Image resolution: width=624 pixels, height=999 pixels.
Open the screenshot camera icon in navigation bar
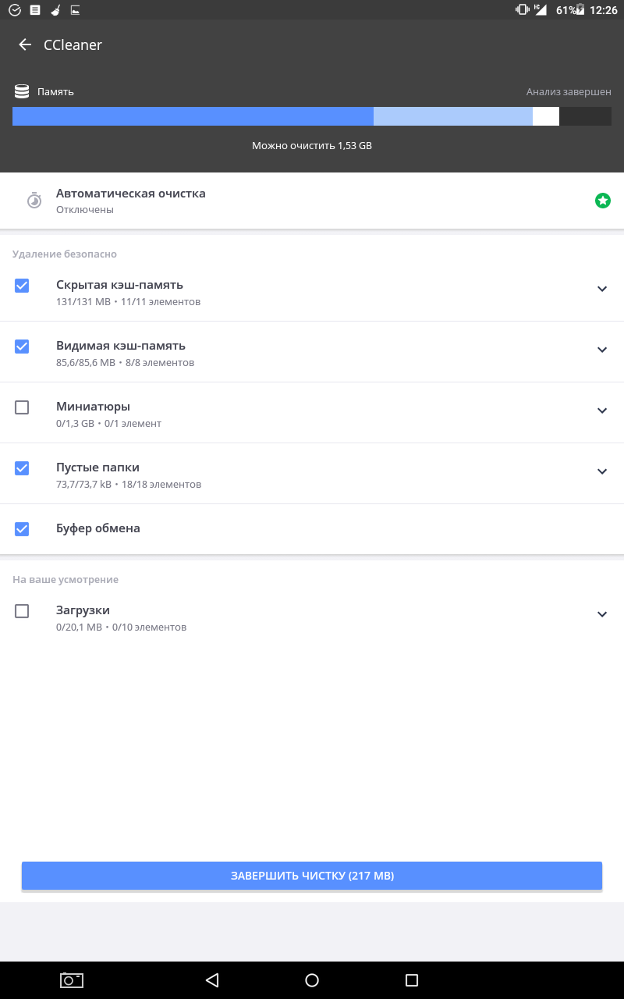[72, 980]
